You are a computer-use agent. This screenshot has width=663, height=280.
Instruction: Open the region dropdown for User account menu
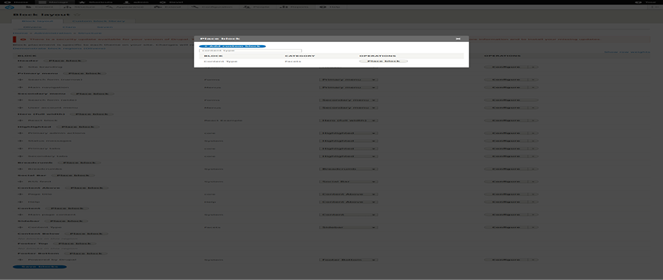[348, 107]
